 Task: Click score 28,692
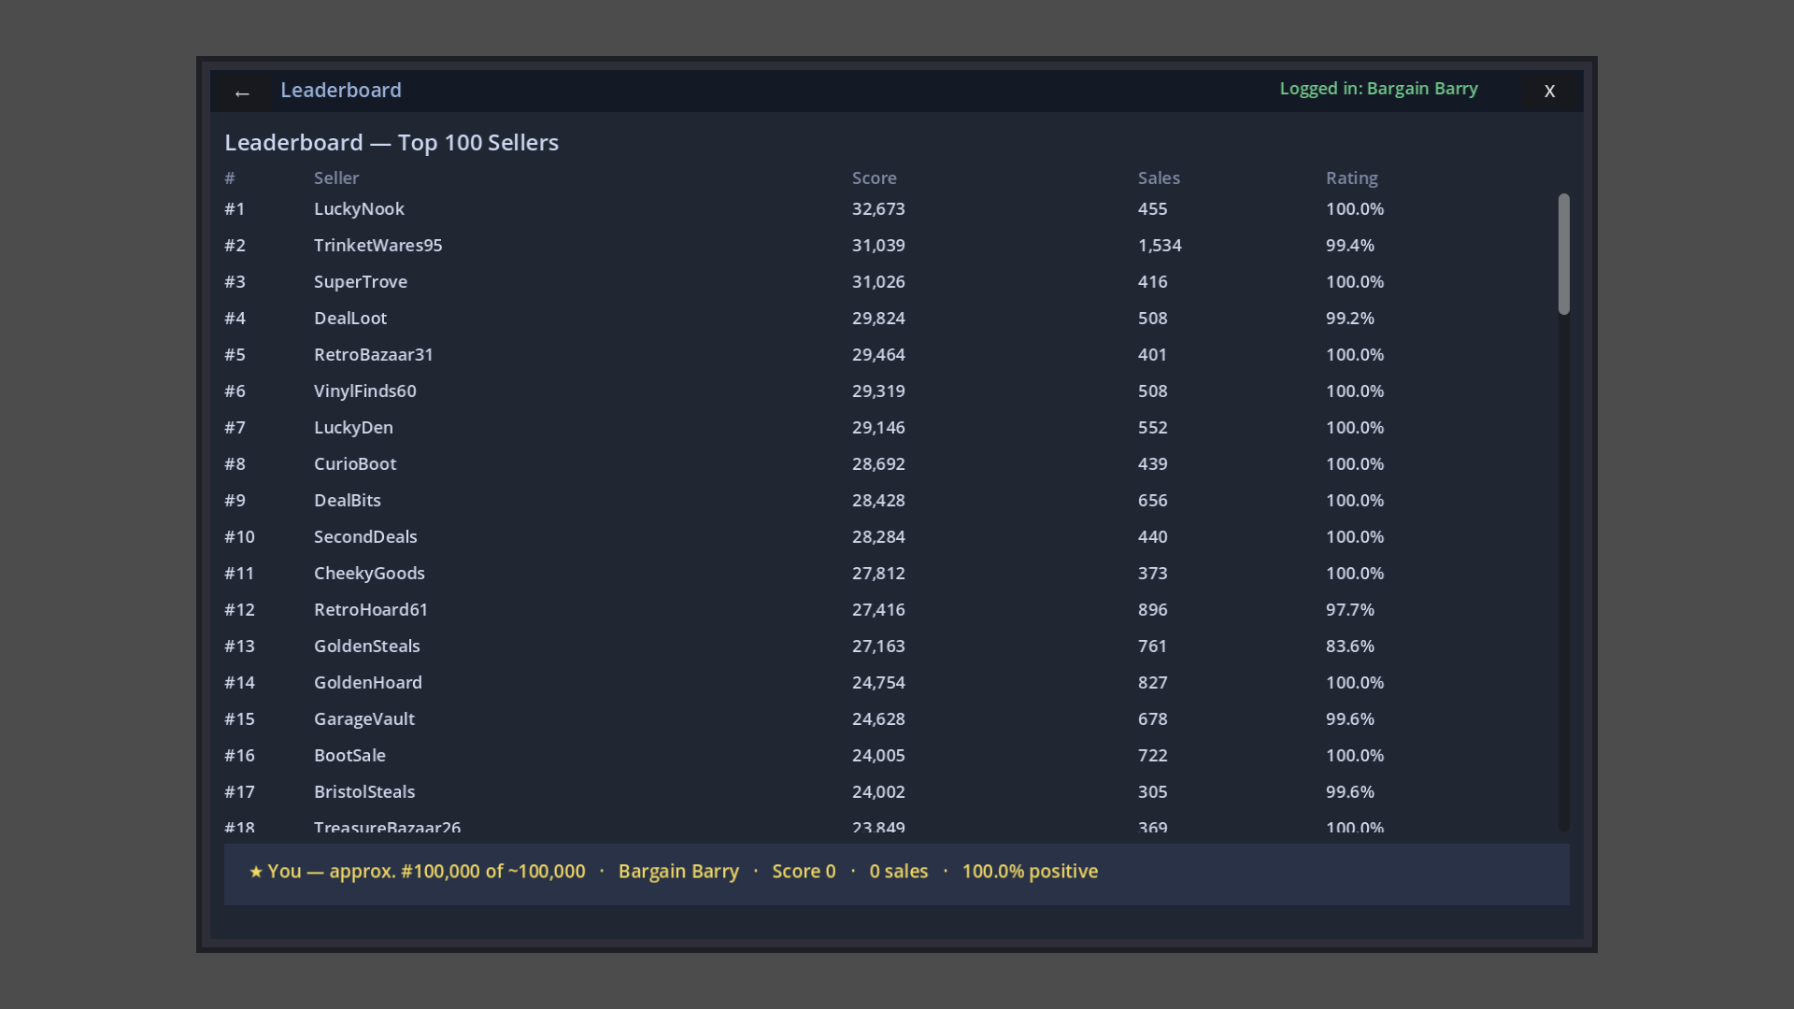click(x=877, y=464)
